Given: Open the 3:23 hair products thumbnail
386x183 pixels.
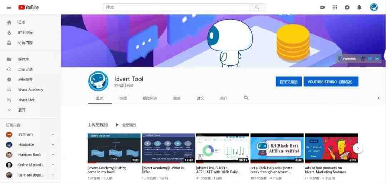Looking at the screenshot, I should pos(331,148).
